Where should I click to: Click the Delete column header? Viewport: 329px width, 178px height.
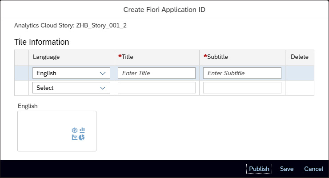[x=300, y=58]
